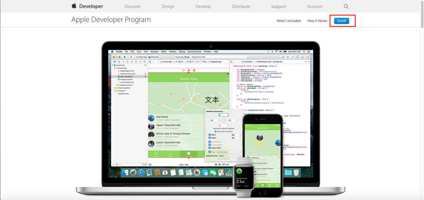424x200 pixels.
Task: Click the Xcode Run play button
Action: [x=125, y=57]
